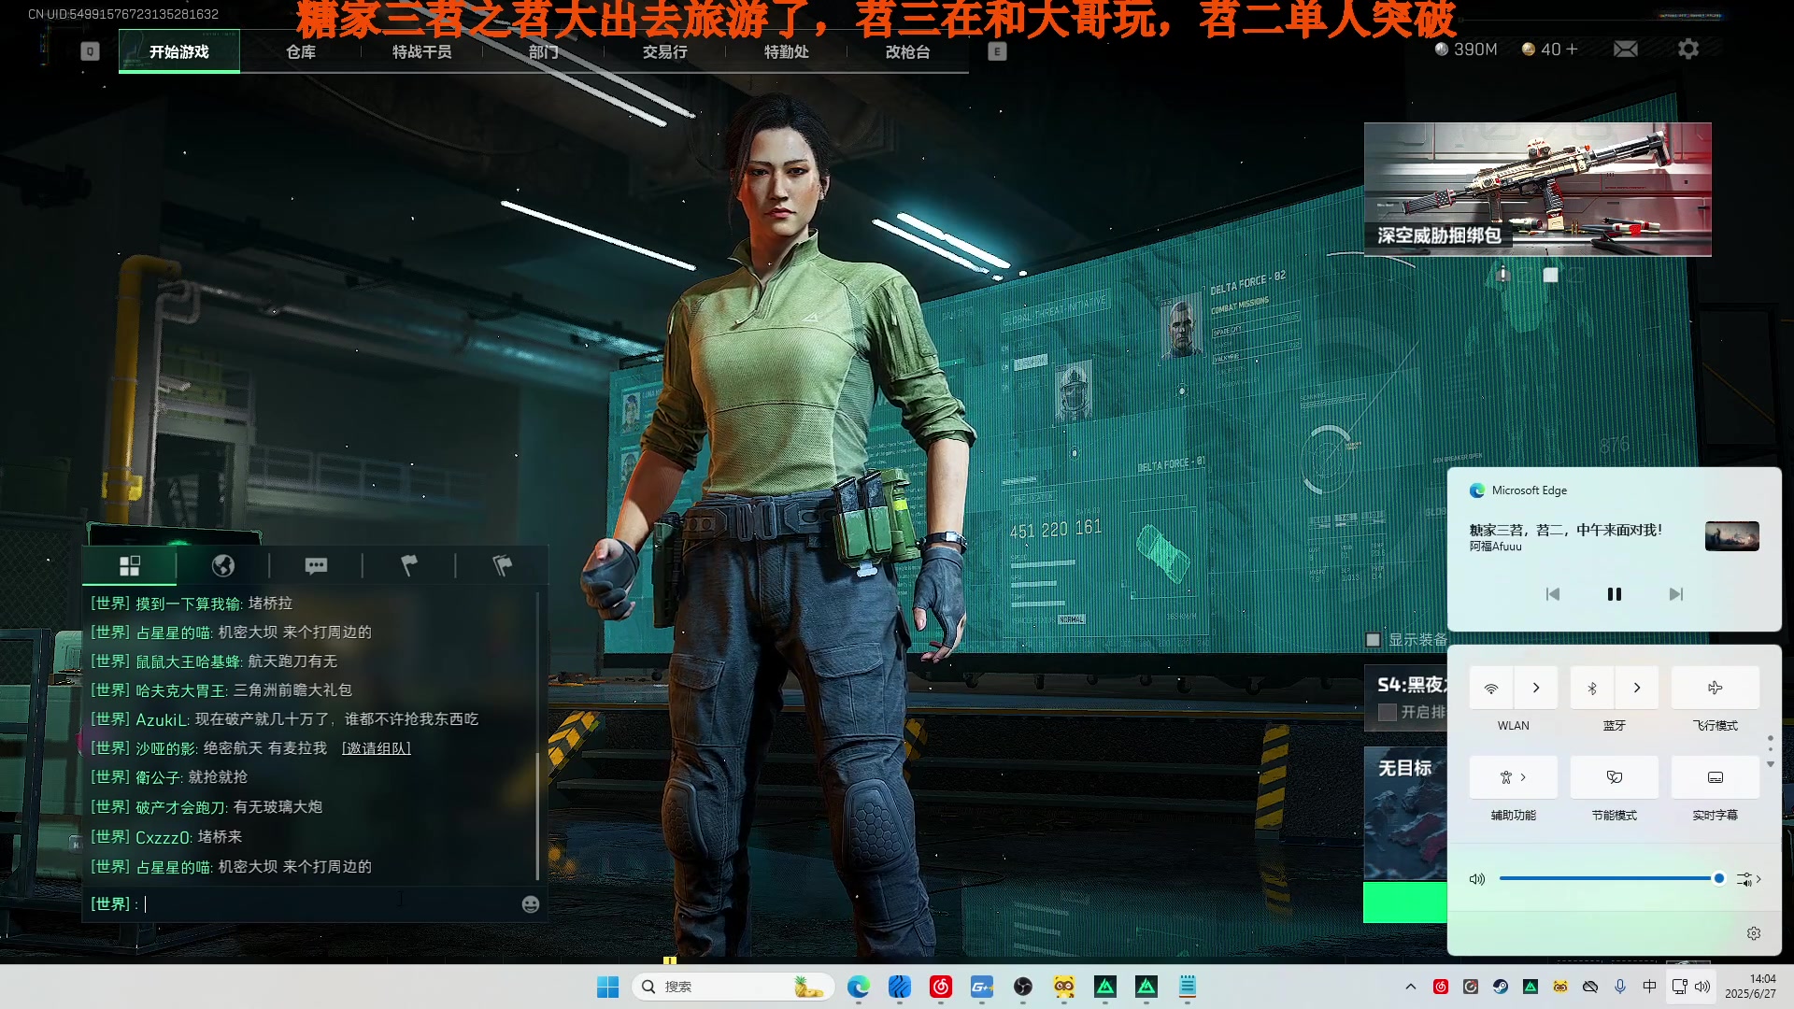Viewport: 1794px width, 1009px height.
Task: Switch to 特战干员 tab
Action: [421, 51]
